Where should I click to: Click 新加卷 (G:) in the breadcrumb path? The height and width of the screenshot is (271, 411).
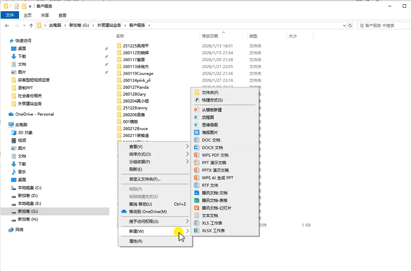point(79,25)
